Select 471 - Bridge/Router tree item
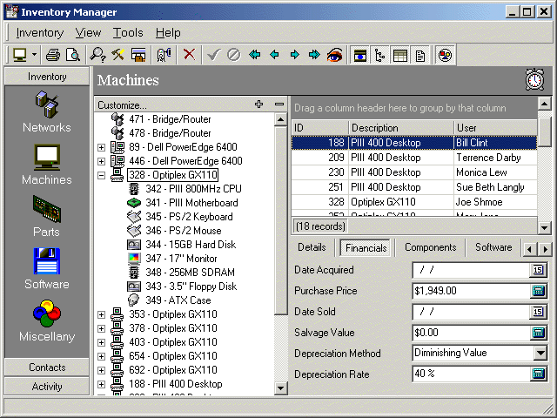Screen dimensions: 557x418 pos(170,119)
